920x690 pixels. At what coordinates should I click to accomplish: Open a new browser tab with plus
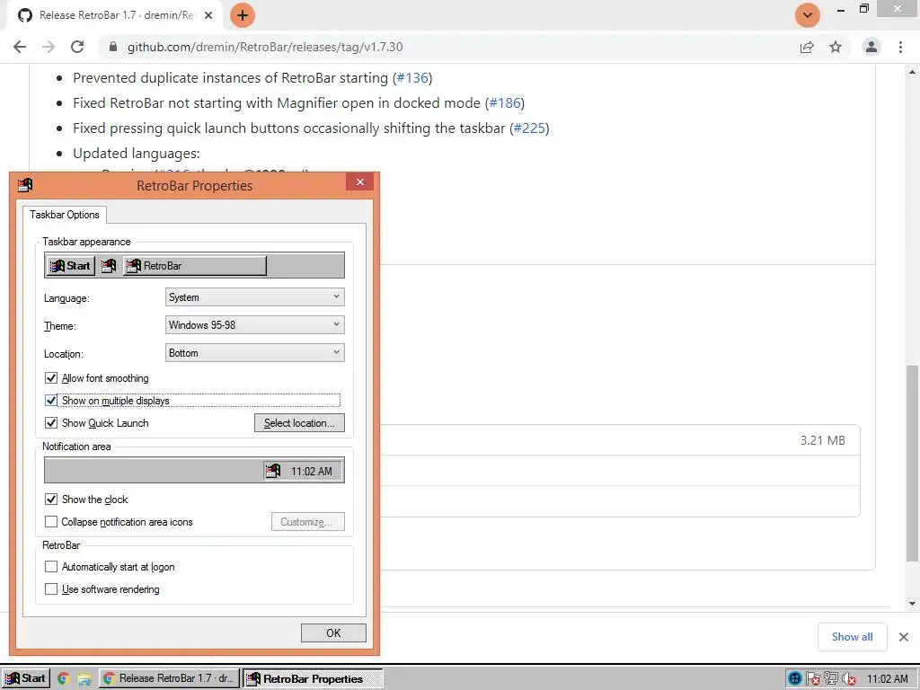(243, 15)
